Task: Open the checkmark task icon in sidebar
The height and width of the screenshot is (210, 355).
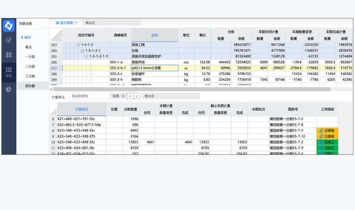Action: point(8,40)
